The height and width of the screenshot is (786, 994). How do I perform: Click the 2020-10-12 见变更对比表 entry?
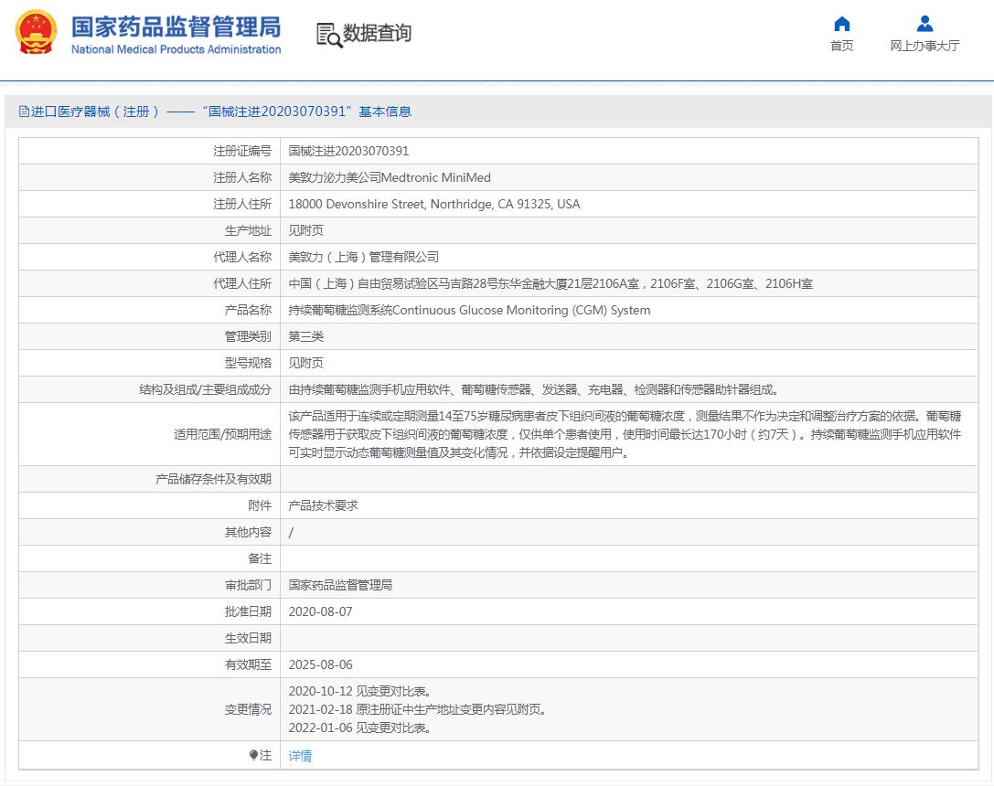(359, 691)
